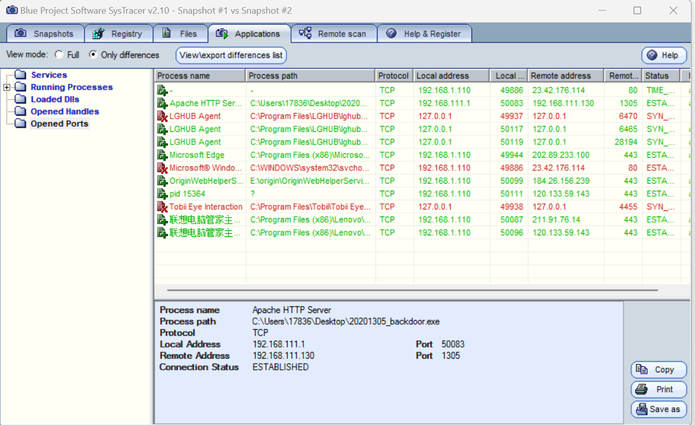Screen dimensions: 695x425
Task: Sort by Process name column header
Action: pos(200,76)
